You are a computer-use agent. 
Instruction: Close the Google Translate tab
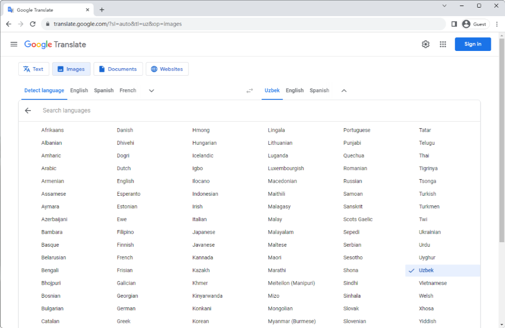pos(87,10)
